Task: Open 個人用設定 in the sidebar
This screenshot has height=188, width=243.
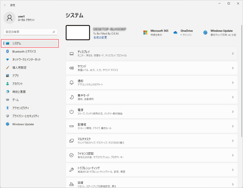Action: point(30,68)
